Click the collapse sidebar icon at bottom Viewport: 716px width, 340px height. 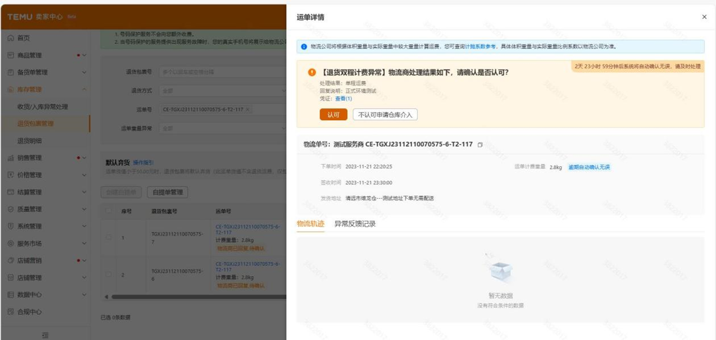pyautogui.click(x=45, y=335)
